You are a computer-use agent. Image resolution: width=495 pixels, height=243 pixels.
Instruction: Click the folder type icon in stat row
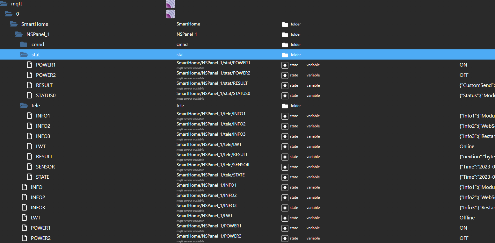(x=285, y=55)
